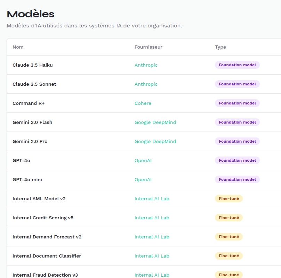
Task: Click the Type column header
Action: 220,47
